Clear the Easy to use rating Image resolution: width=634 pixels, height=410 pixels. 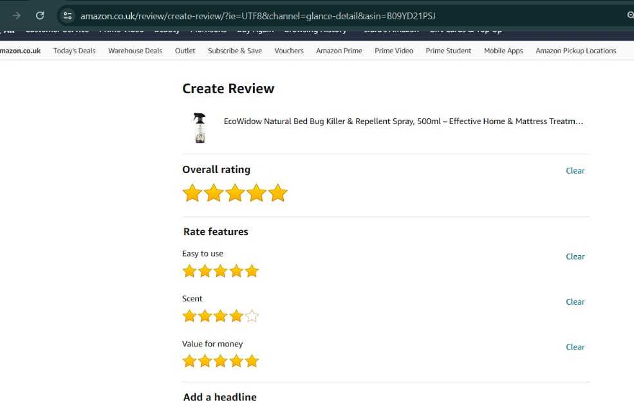click(575, 256)
